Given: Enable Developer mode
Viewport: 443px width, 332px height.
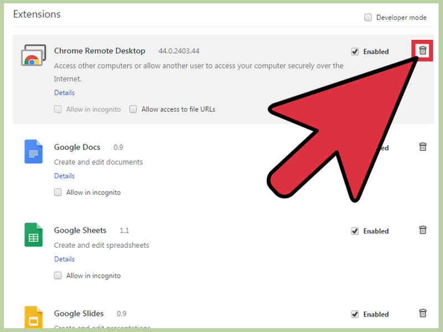Looking at the screenshot, I should [x=368, y=17].
